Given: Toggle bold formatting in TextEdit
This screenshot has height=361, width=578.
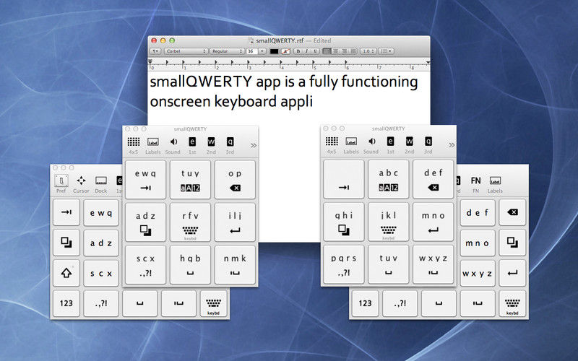Looking at the screenshot, I should point(298,51).
